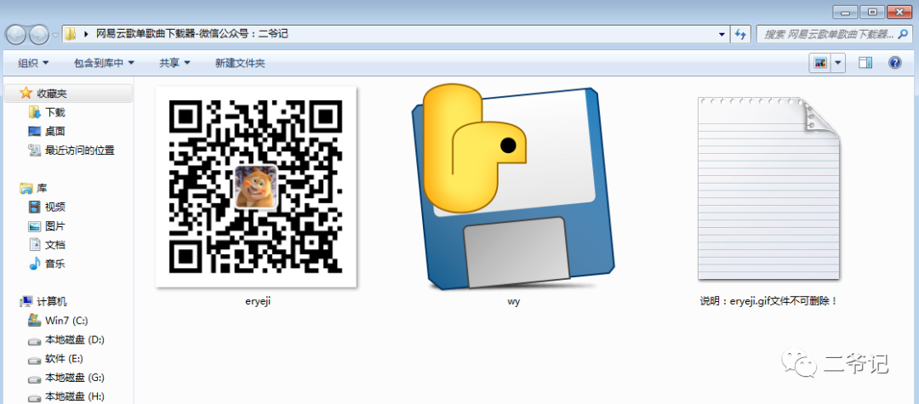
Task: Click the folder icon in address bar
Action: click(x=71, y=34)
